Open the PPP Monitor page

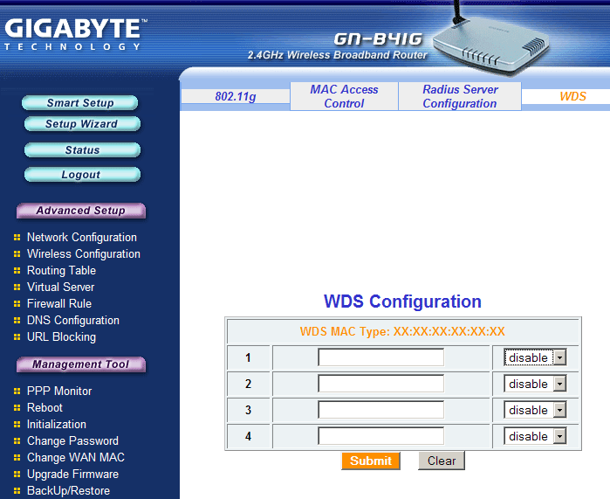point(59,392)
